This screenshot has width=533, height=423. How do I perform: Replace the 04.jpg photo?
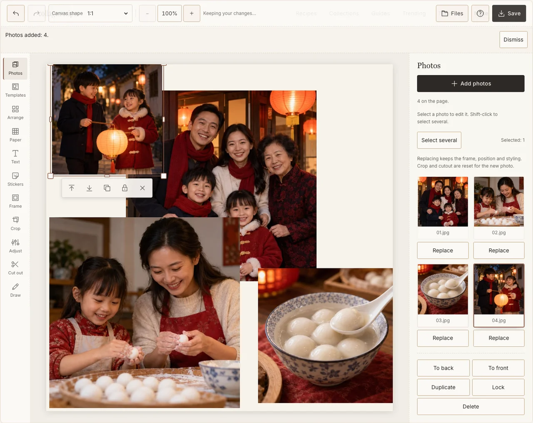499,338
